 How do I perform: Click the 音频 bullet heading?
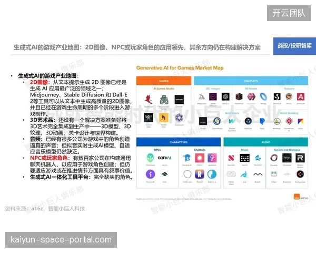tap(36, 139)
